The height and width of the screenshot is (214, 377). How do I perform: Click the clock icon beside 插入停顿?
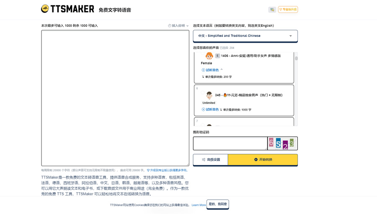[169, 26]
